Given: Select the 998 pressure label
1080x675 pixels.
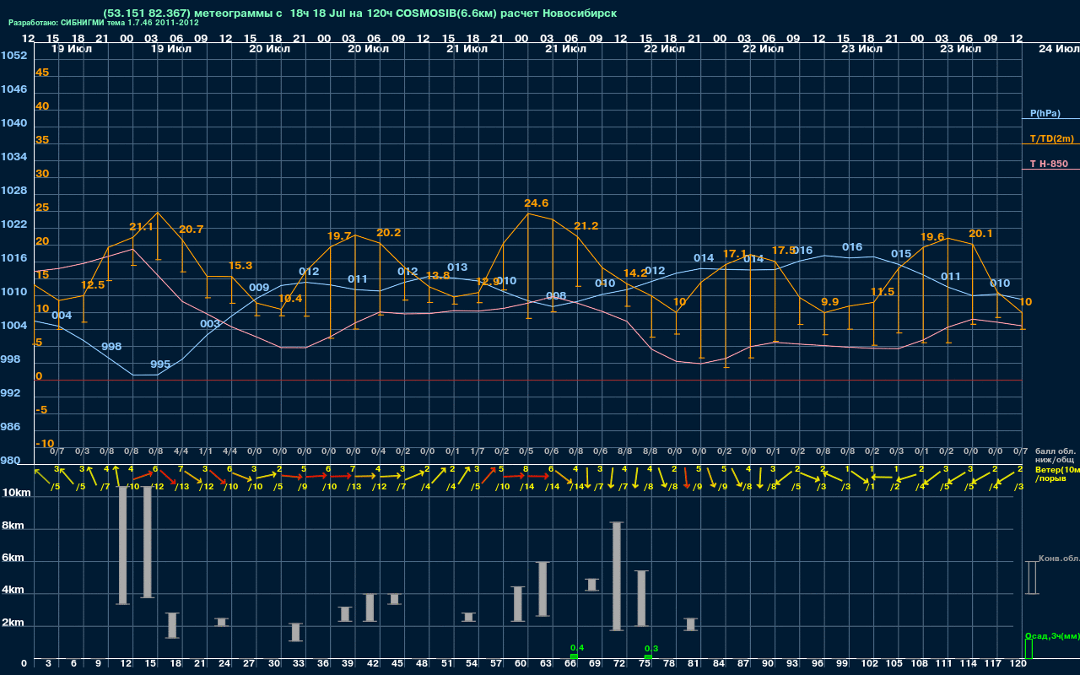Looking at the screenshot, I should 111,347.
